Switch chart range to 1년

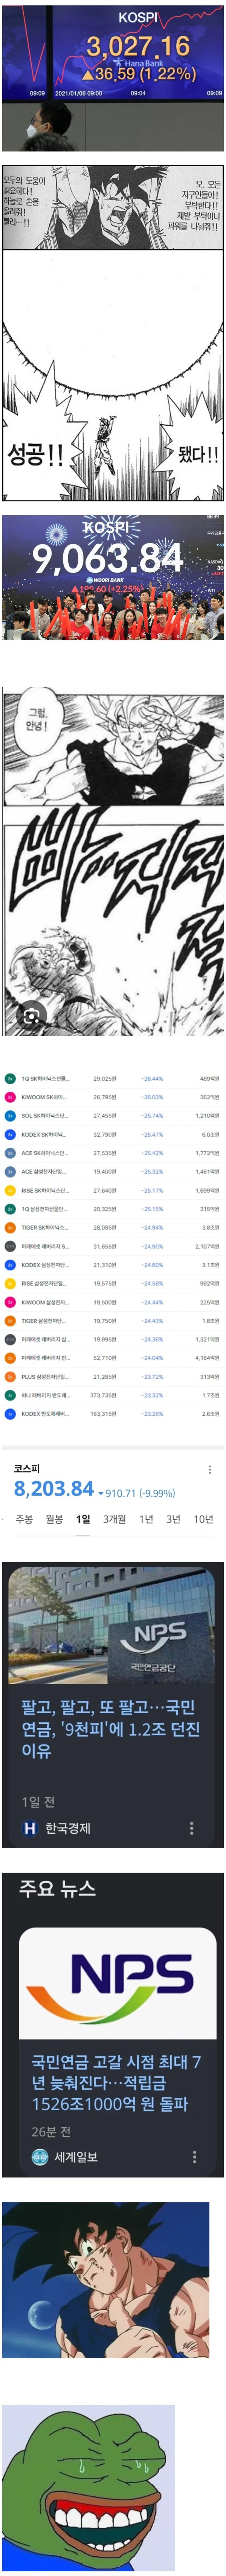[x=147, y=1519]
